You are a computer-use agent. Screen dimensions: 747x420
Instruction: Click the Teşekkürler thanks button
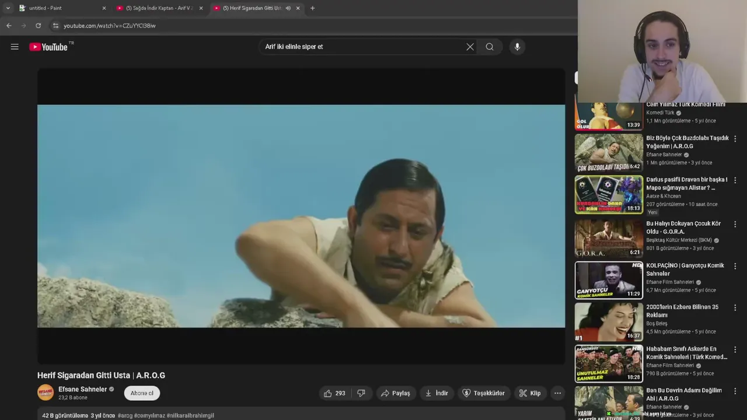pos(483,393)
